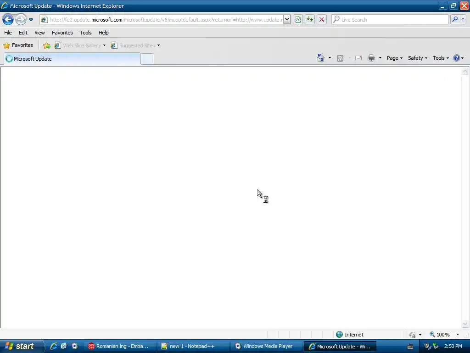
Task: Open the Help menu
Action: point(104,33)
